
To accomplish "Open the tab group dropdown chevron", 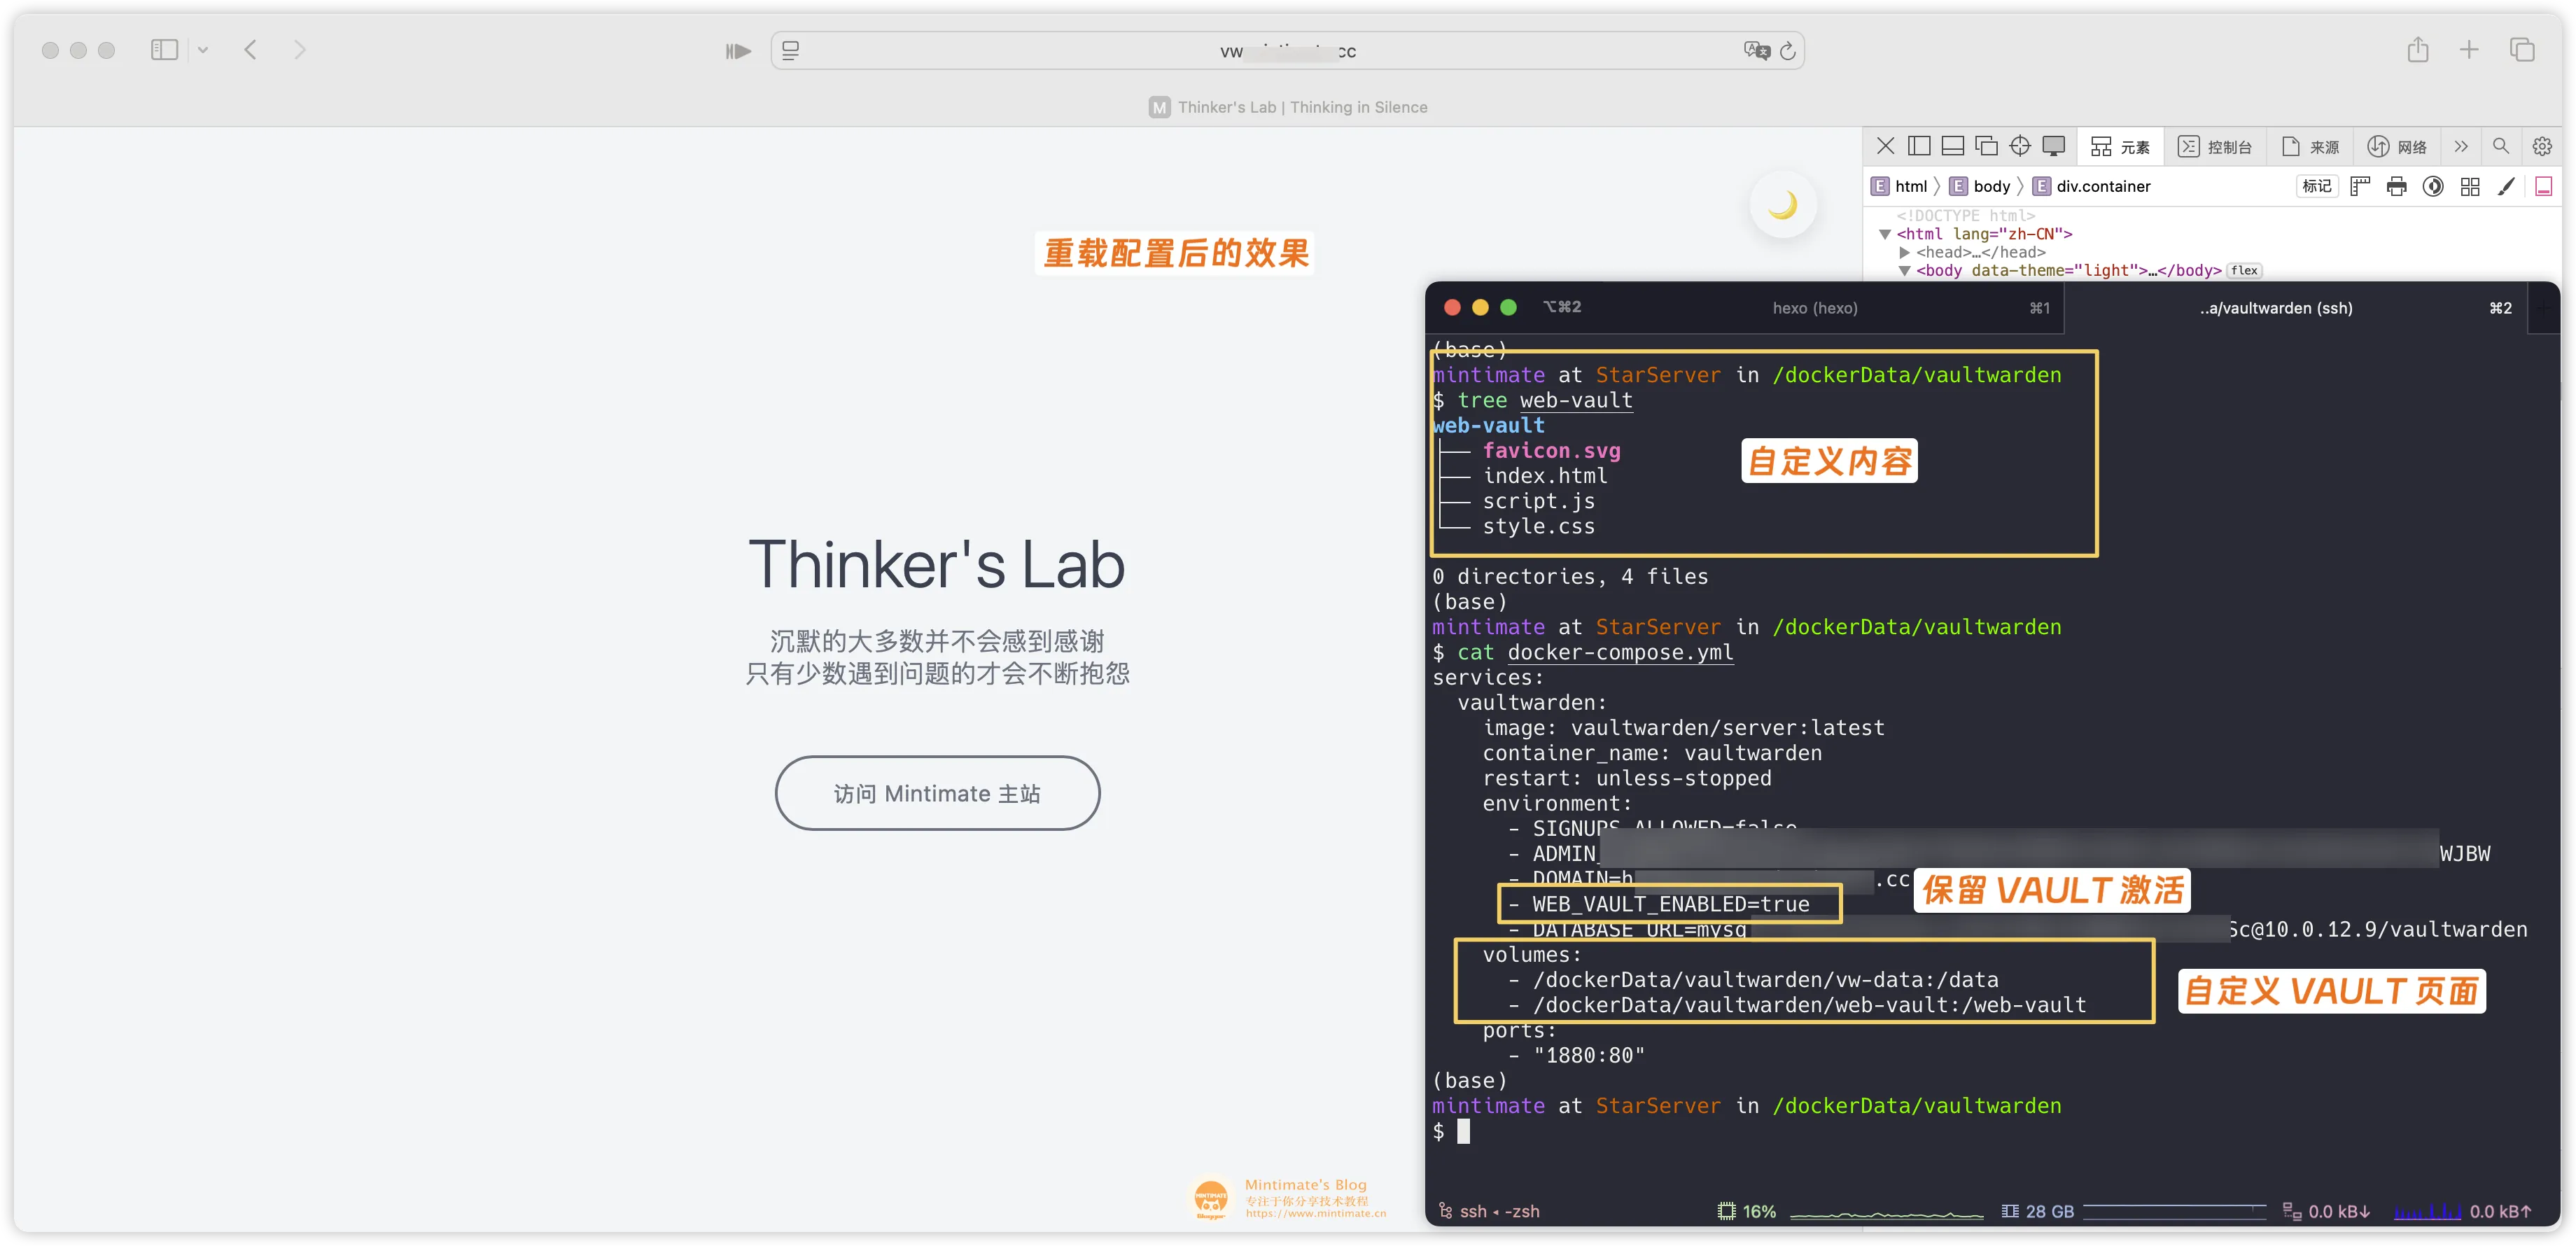I will (x=203, y=50).
